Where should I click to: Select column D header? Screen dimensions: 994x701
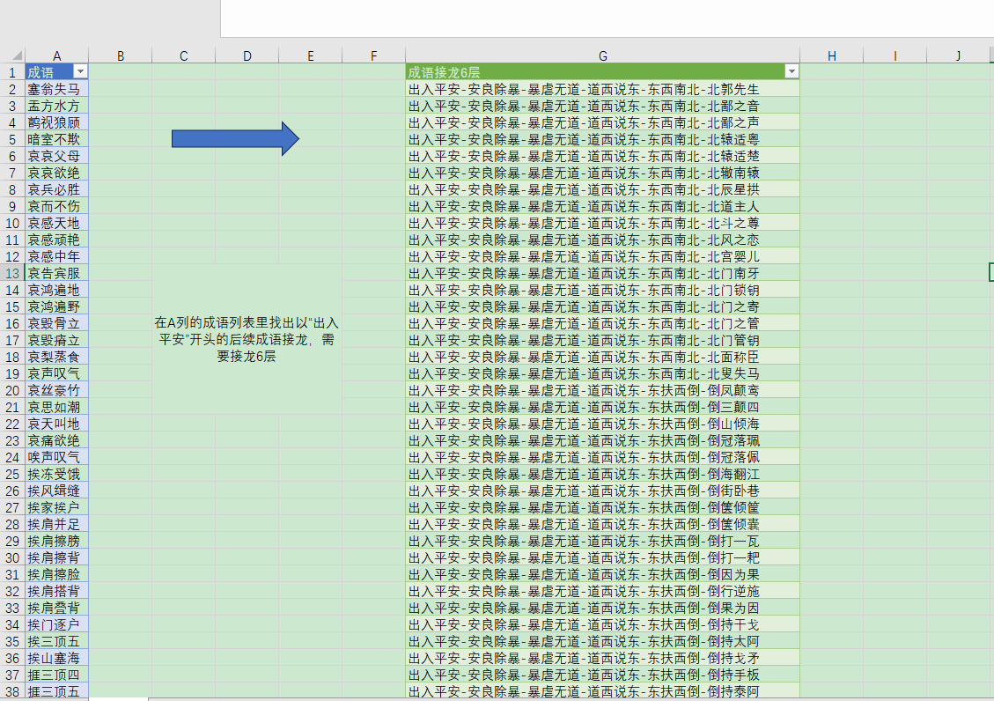pyautogui.click(x=247, y=55)
